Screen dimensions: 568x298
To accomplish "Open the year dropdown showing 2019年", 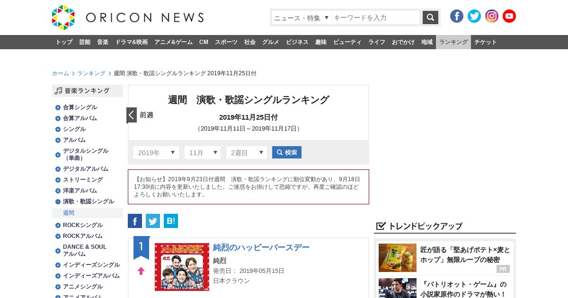I will tap(156, 152).
